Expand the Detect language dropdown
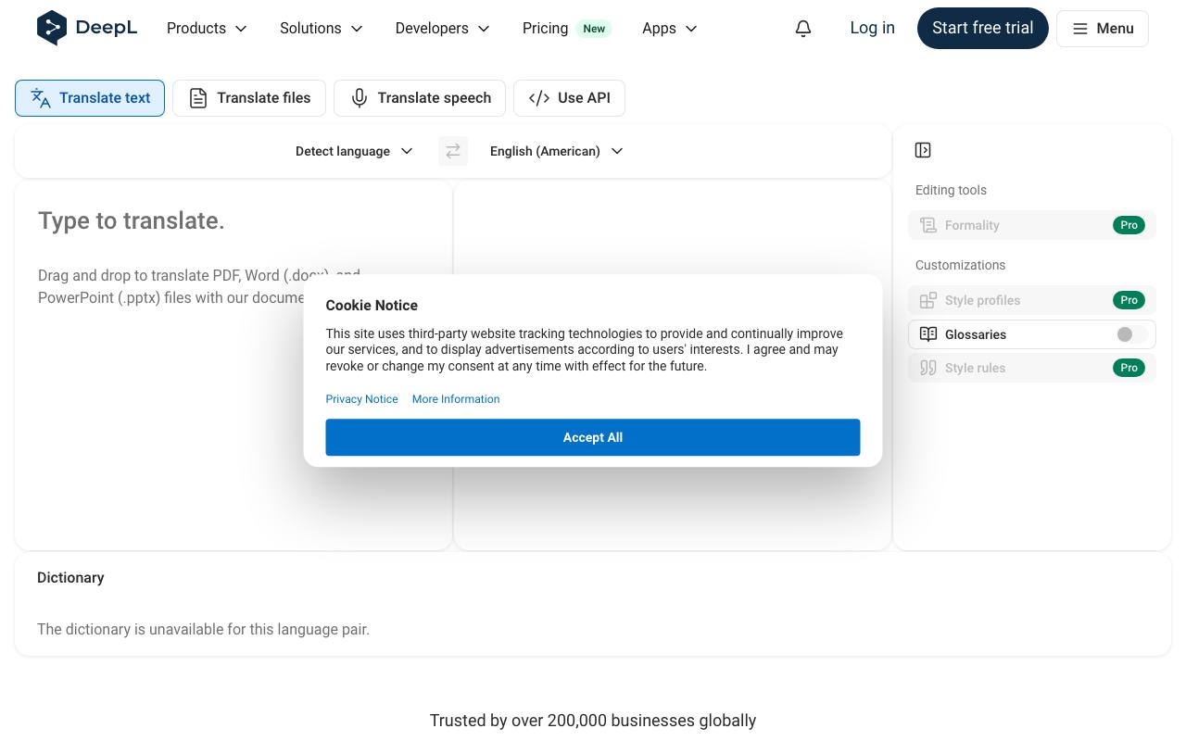Image resolution: width=1186 pixels, height=741 pixels. (354, 151)
